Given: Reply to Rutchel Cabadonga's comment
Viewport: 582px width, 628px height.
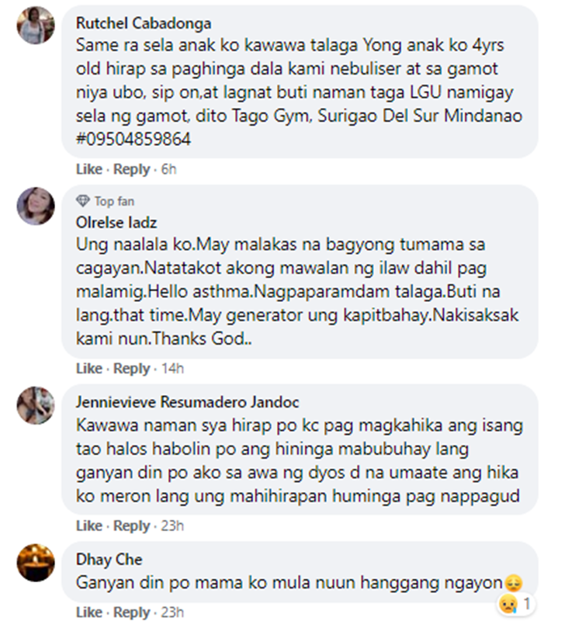Looking at the screenshot, I should tap(132, 169).
